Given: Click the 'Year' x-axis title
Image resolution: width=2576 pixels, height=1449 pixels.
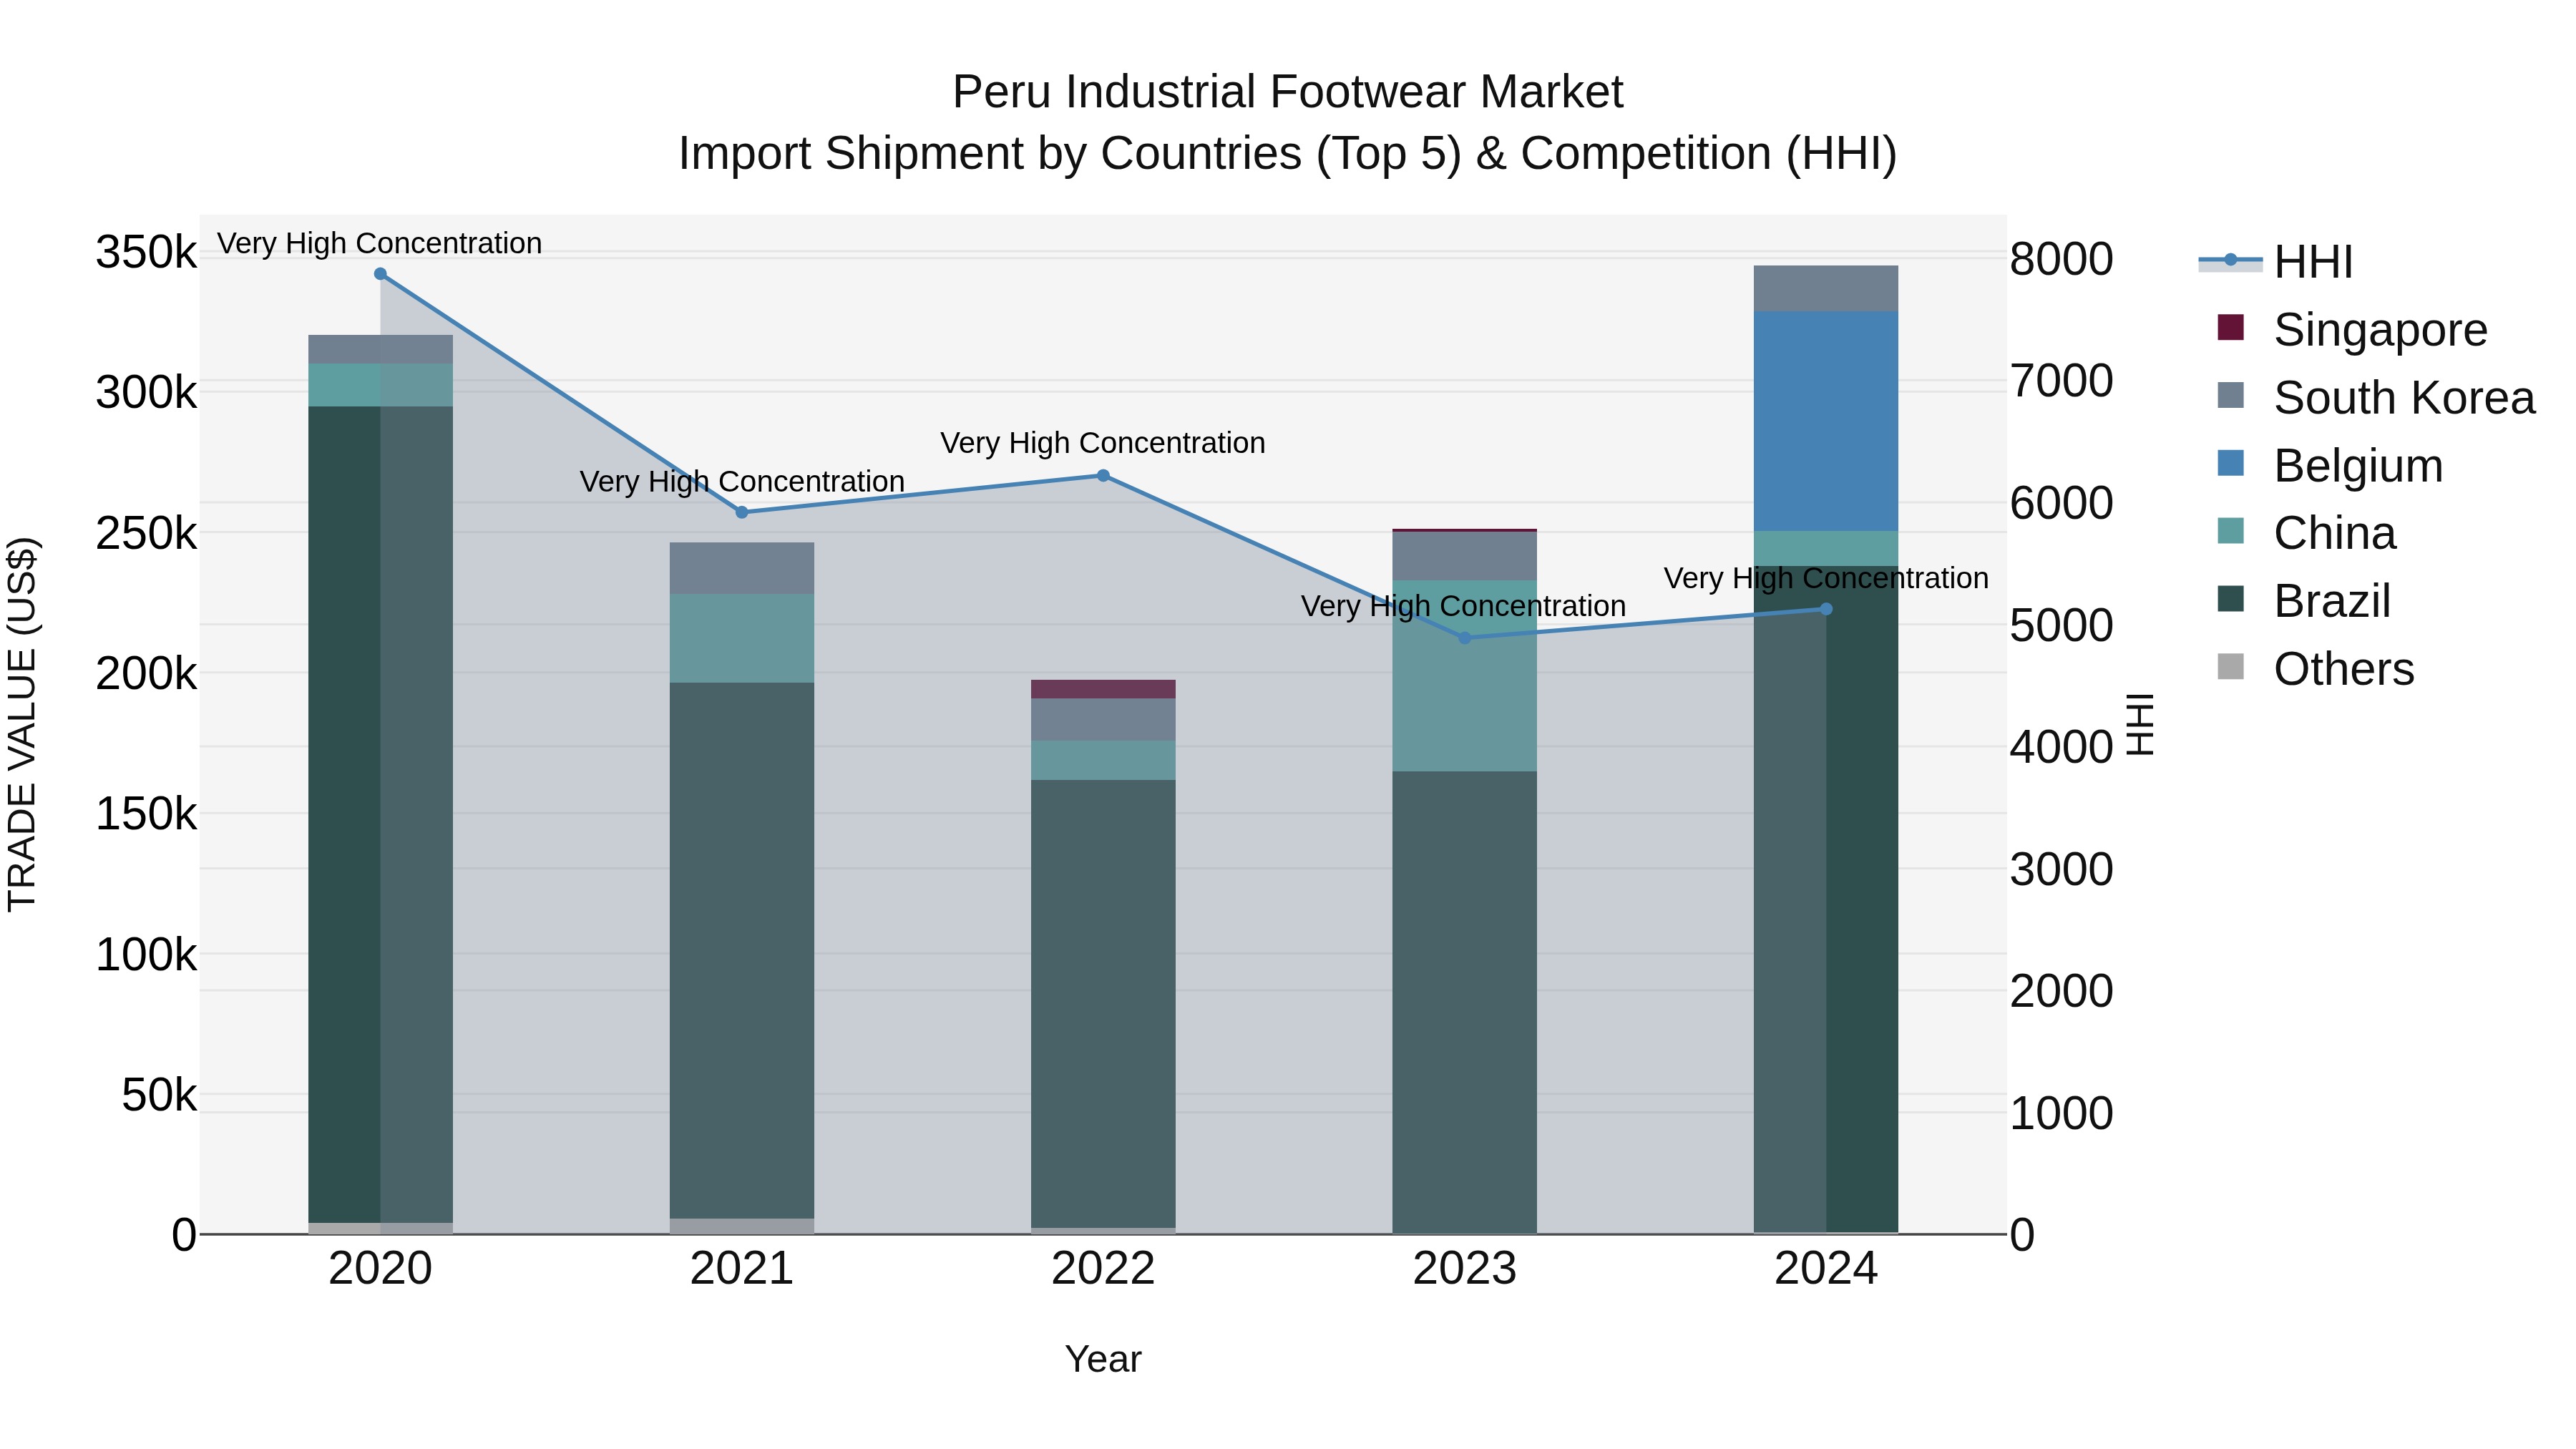Looking at the screenshot, I should coord(1103,1359).
